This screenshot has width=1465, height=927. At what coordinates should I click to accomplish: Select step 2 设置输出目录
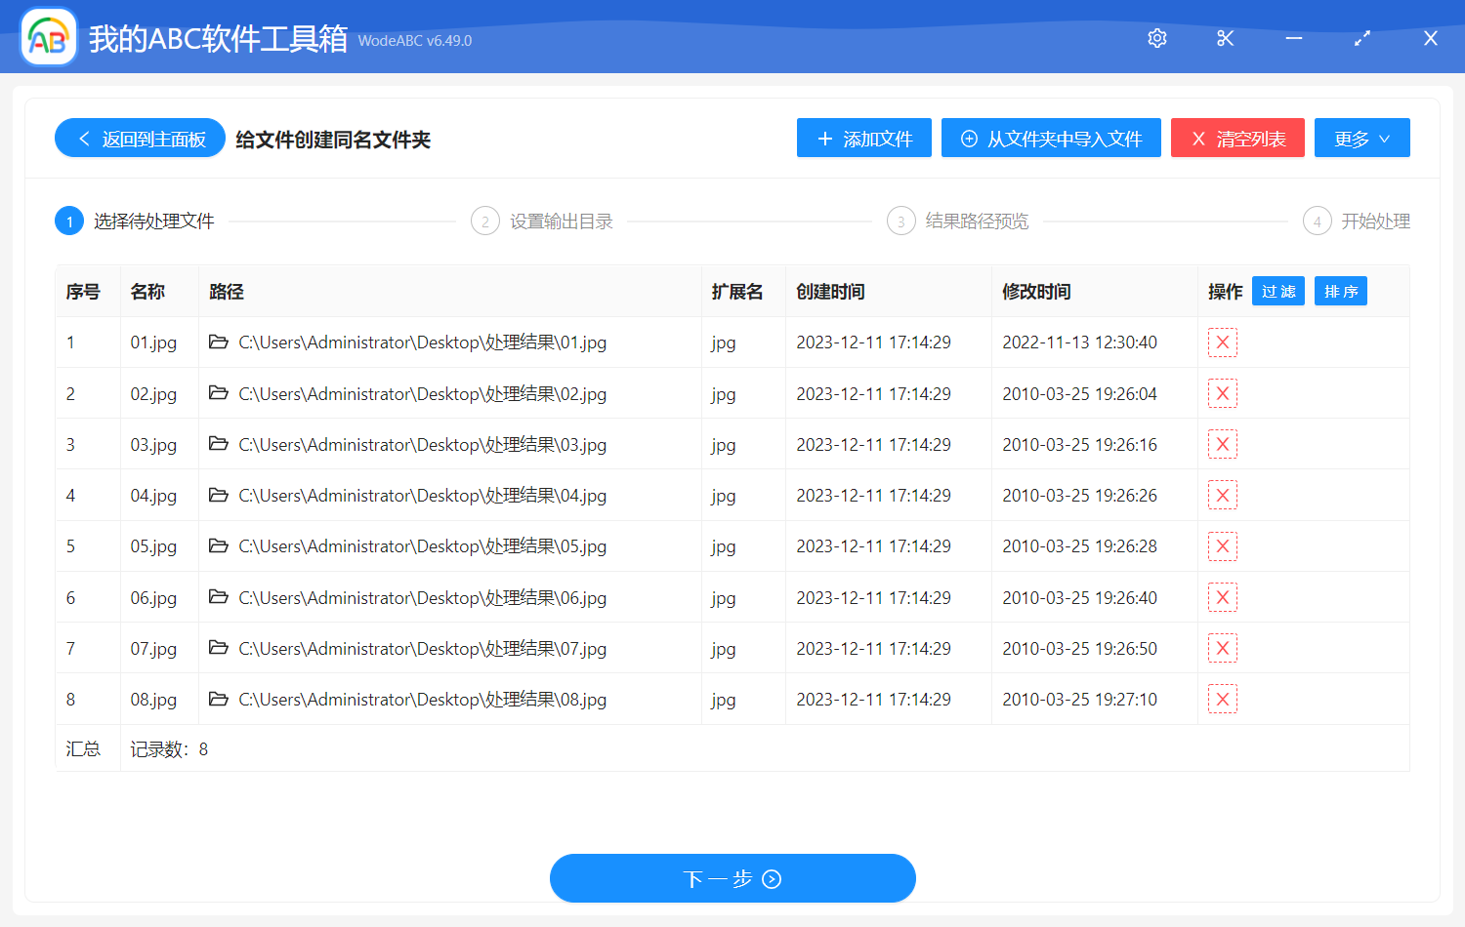[x=542, y=221]
